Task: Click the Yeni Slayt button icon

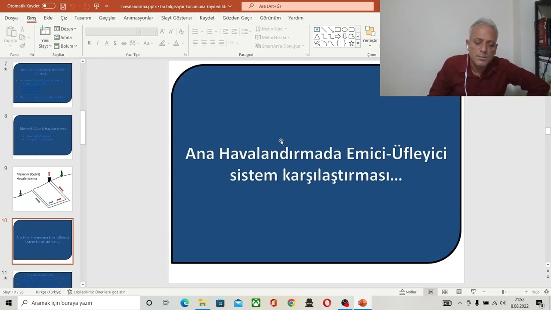Action: coord(45,31)
